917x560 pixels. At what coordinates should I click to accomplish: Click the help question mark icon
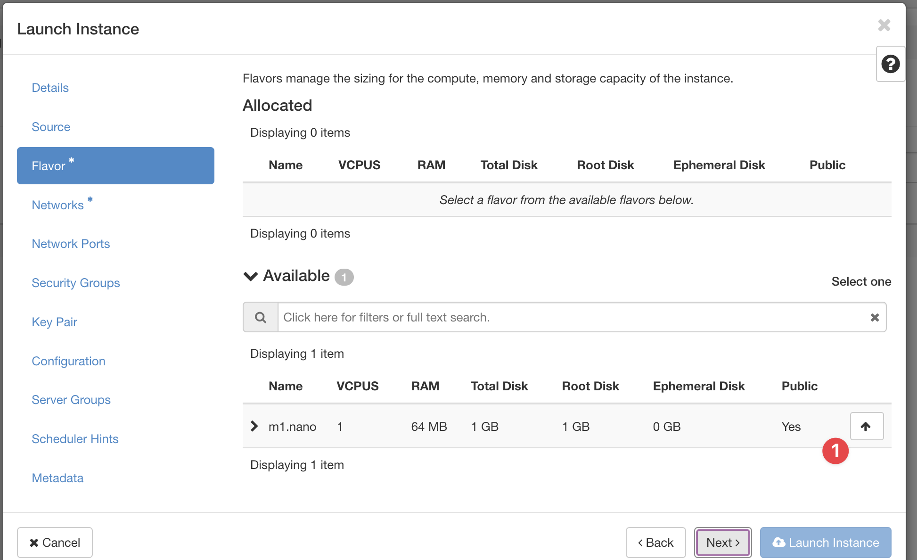tap(890, 64)
